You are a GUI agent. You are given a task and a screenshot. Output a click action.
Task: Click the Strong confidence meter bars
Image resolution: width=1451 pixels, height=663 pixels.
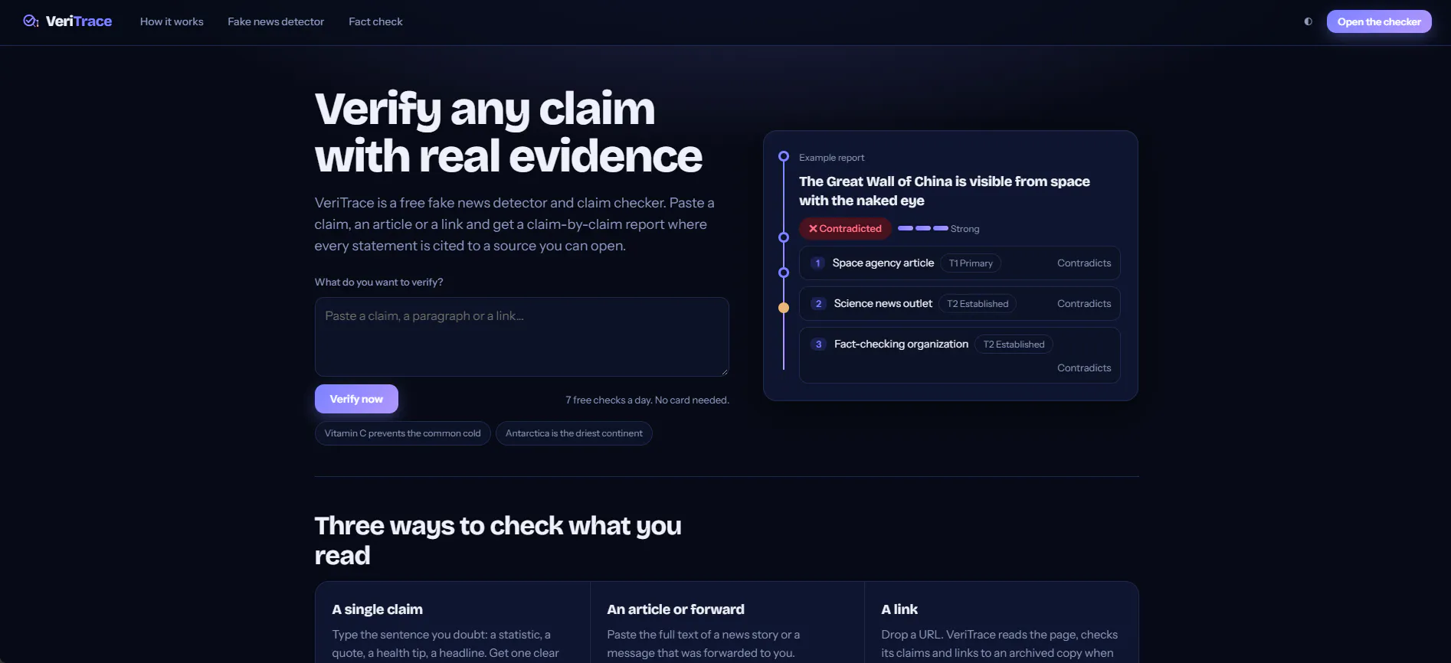pyautogui.click(x=923, y=228)
